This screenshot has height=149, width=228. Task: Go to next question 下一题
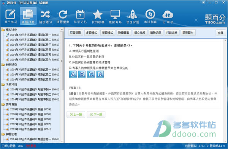point(96,115)
